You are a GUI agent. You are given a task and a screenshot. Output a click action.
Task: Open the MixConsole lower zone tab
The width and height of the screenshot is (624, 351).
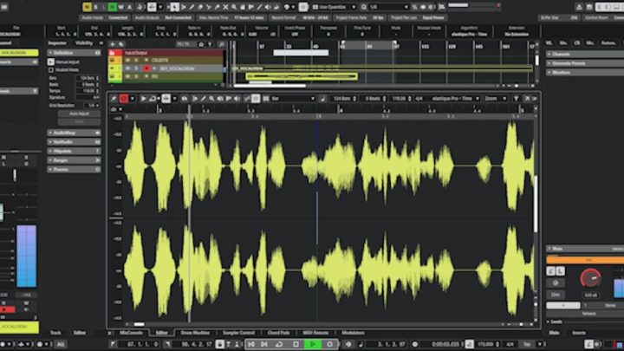coord(131,333)
